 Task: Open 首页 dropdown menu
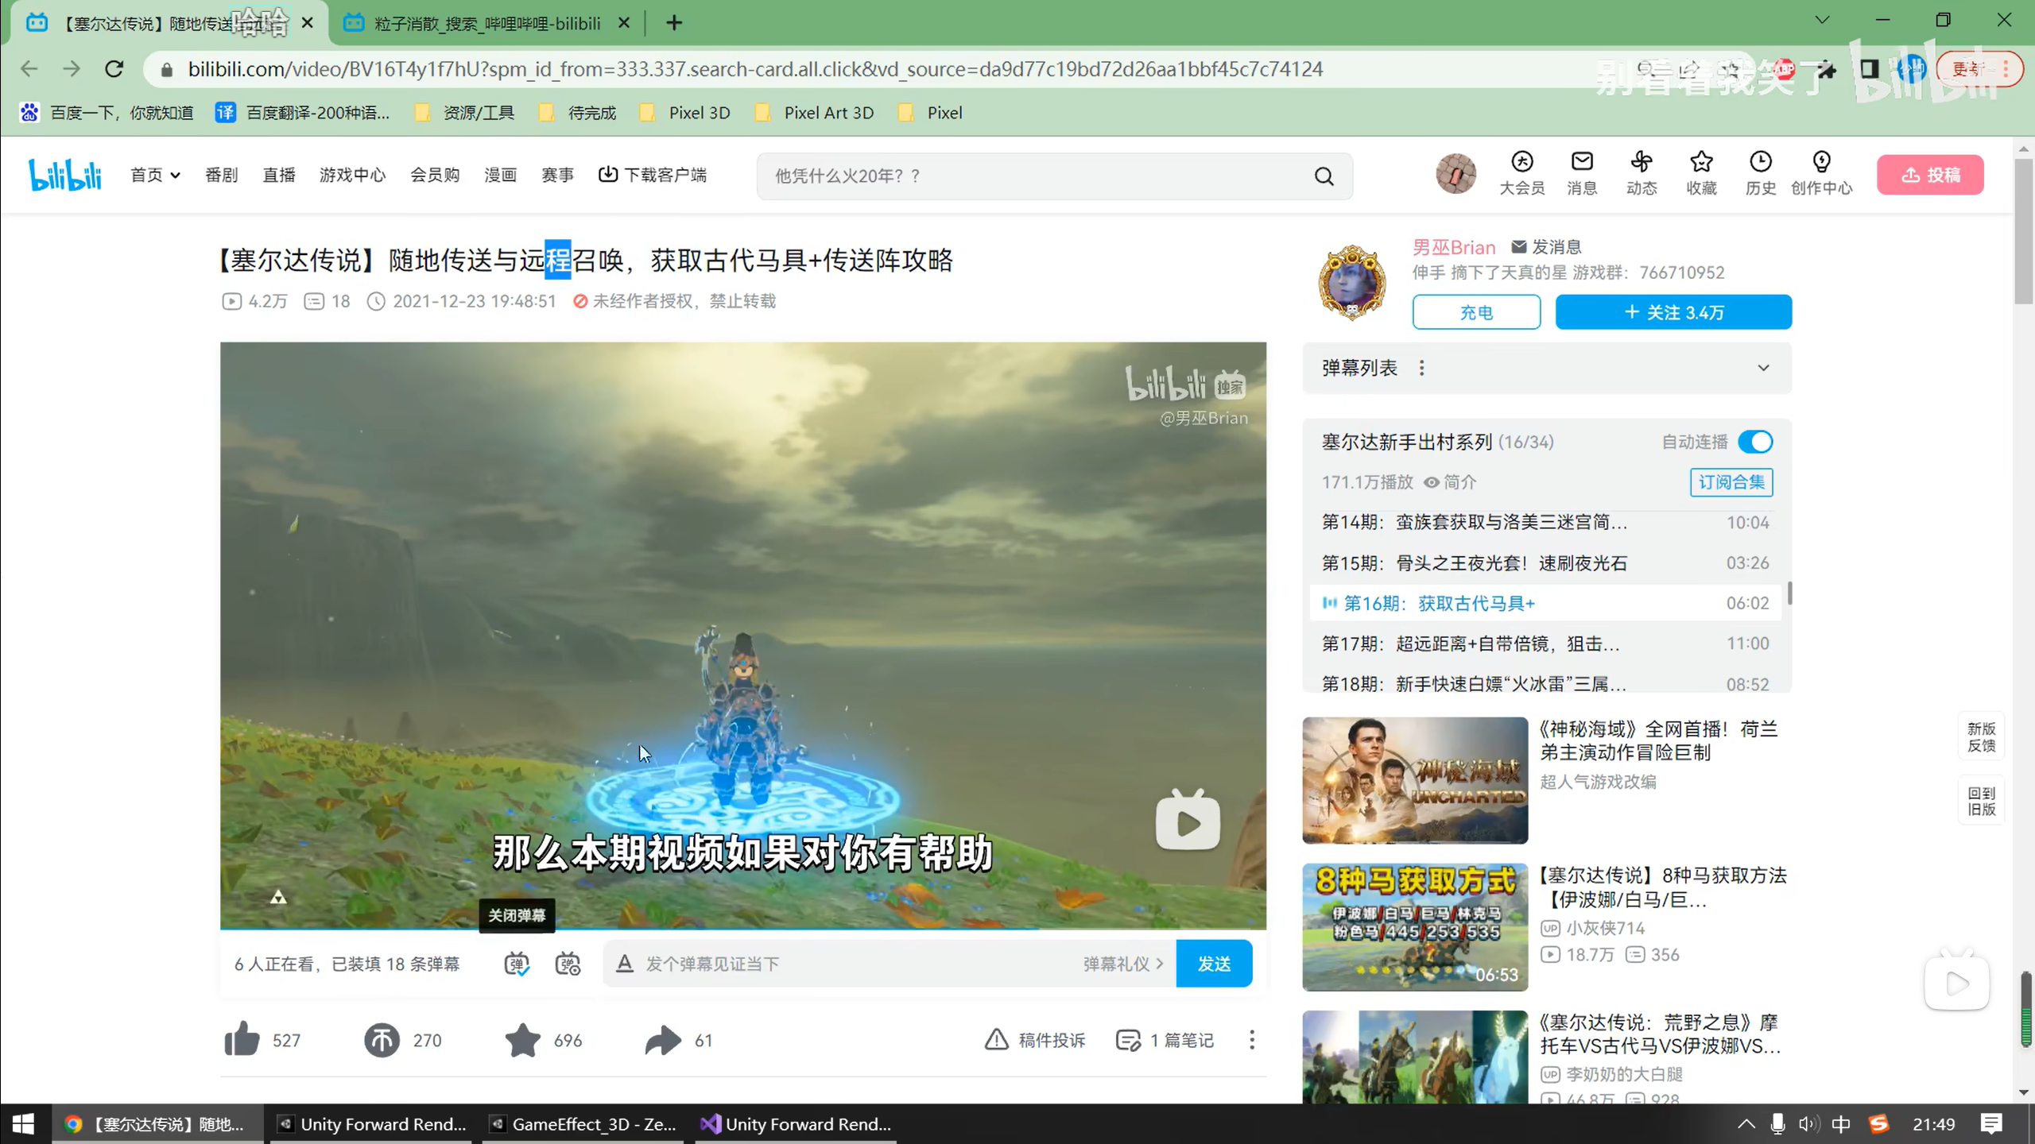click(155, 175)
